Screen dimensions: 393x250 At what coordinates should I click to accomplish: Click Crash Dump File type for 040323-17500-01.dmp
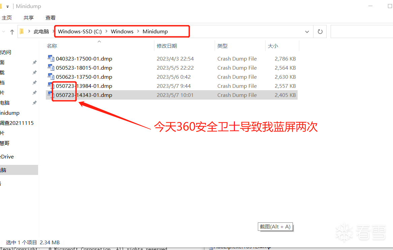(x=237, y=59)
